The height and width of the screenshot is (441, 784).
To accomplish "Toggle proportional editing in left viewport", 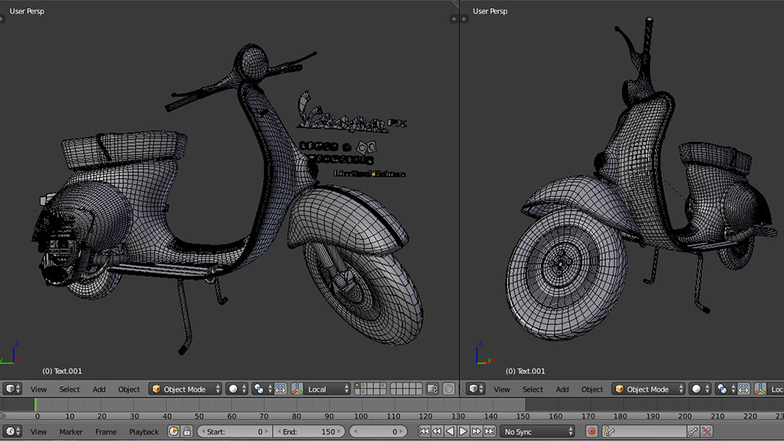I will point(449,389).
